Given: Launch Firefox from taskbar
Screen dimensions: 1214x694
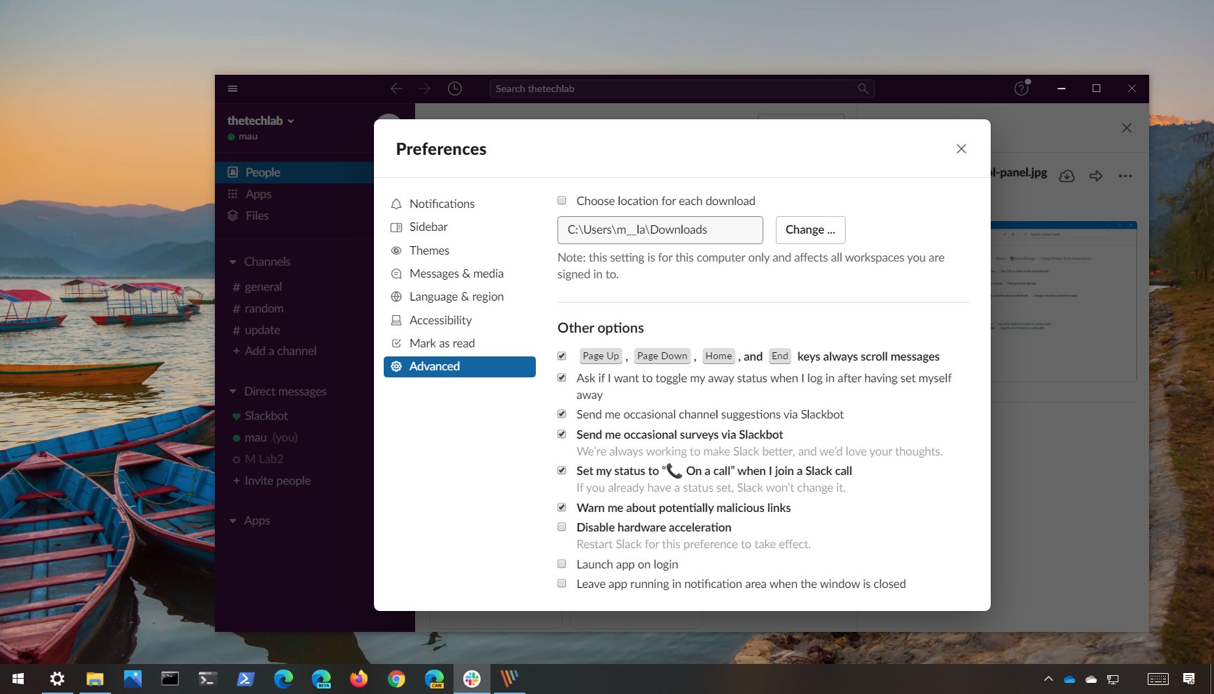Looking at the screenshot, I should pyautogui.click(x=359, y=679).
